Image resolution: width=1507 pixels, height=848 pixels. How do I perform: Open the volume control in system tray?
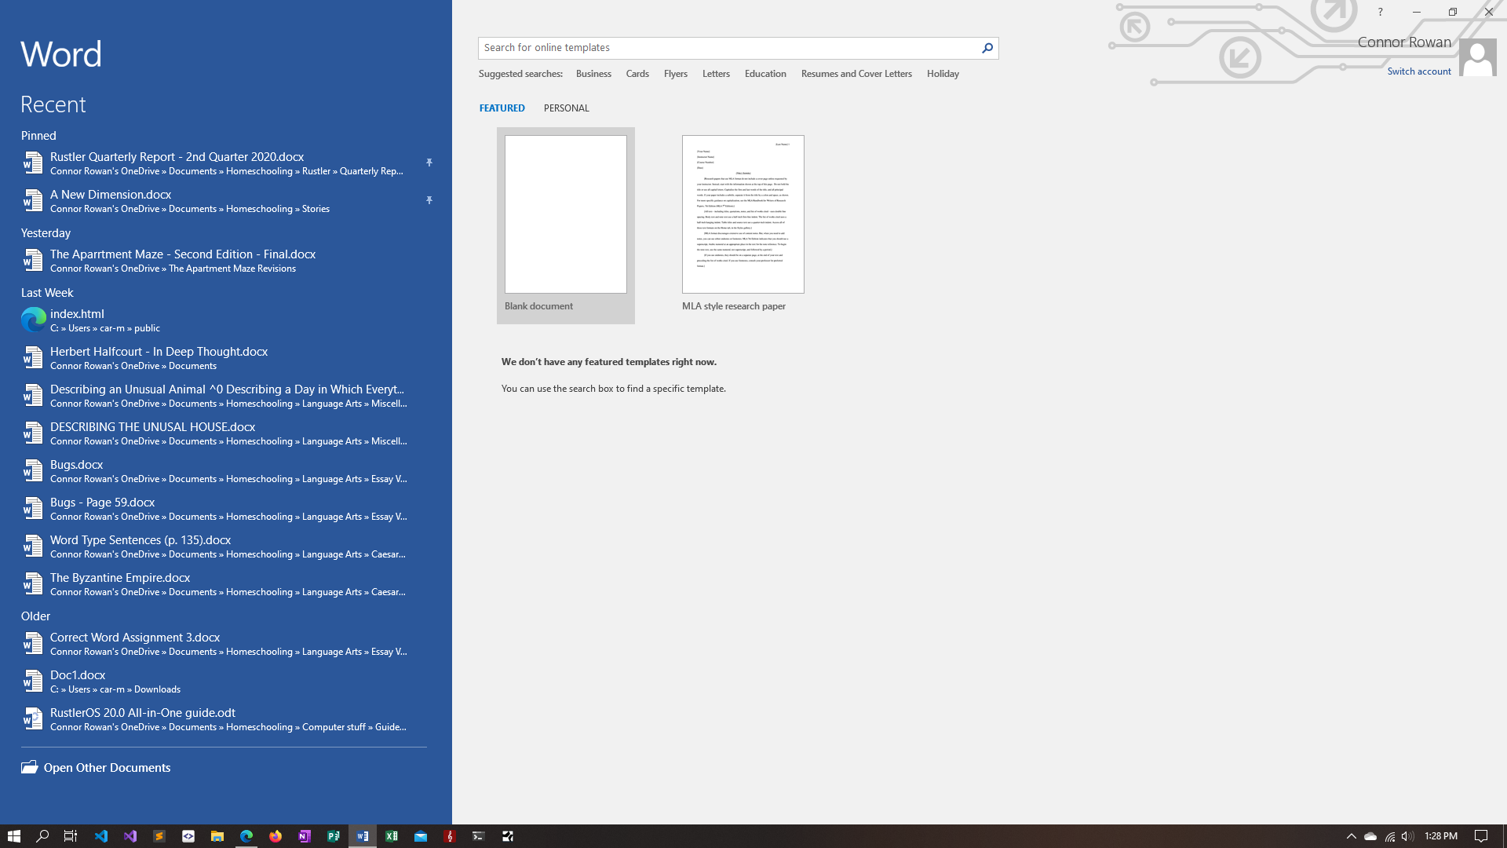click(x=1408, y=836)
